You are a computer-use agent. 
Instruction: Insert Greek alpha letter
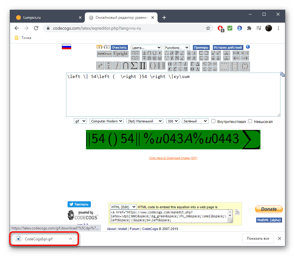[170, 64]
